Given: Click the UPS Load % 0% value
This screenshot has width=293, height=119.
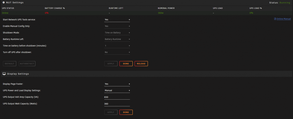Looking at the screenshot, I should click(251, 13).
